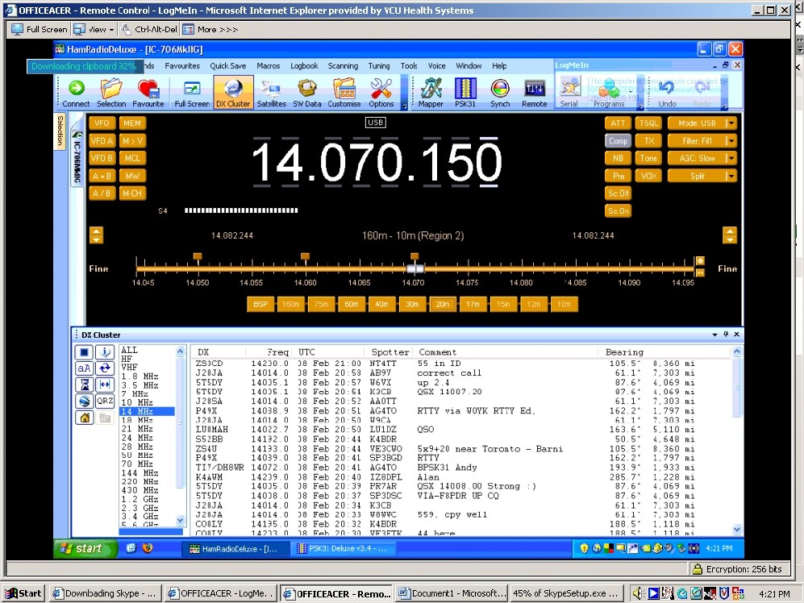Click the refresh arrows icon in DX Cluster
Image resolution: width=804 pixels, height=603 pixels.
(105, 368)
